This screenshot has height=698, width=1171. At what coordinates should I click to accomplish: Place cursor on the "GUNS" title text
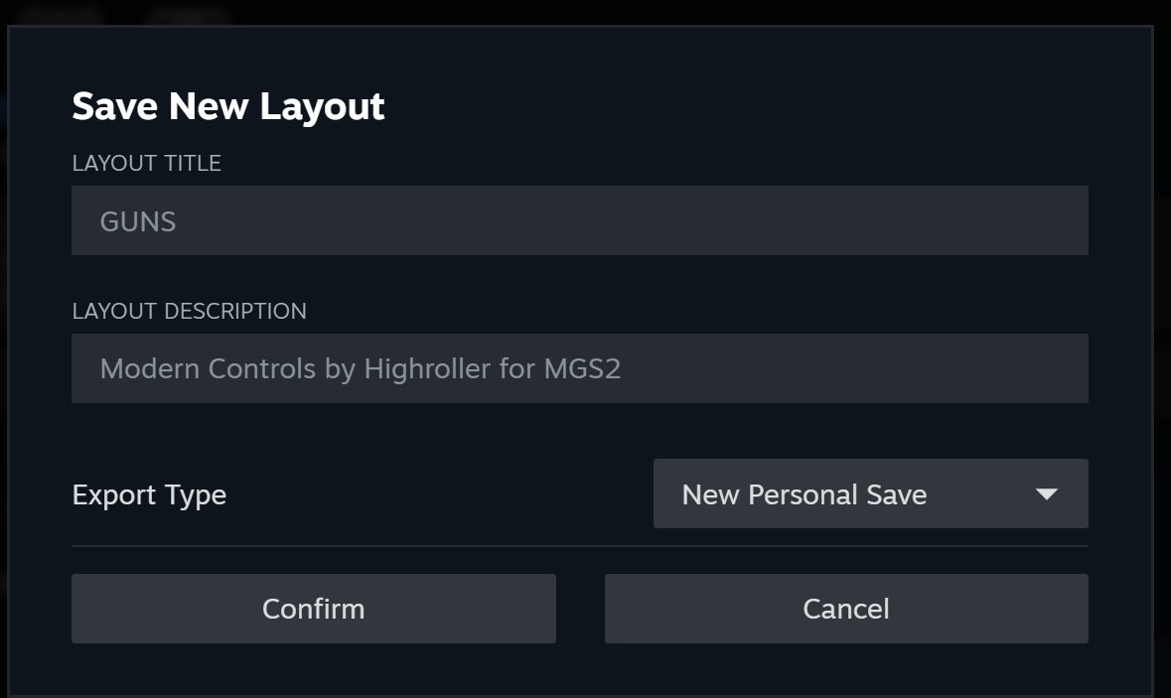point(138,221)
